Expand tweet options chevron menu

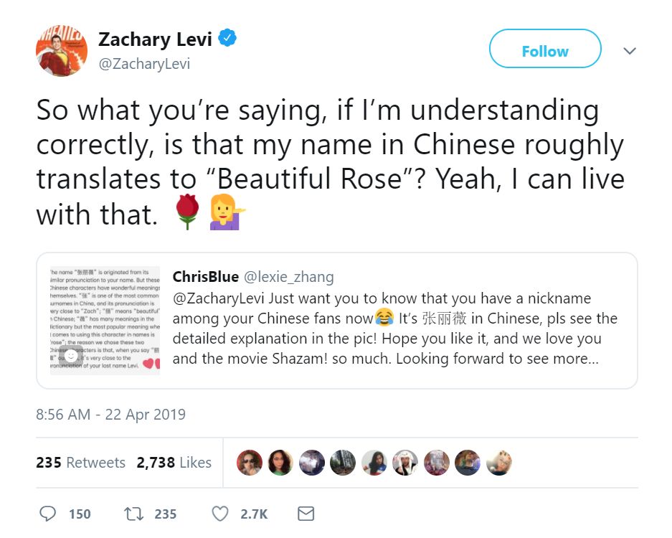(x=630, y=51)
